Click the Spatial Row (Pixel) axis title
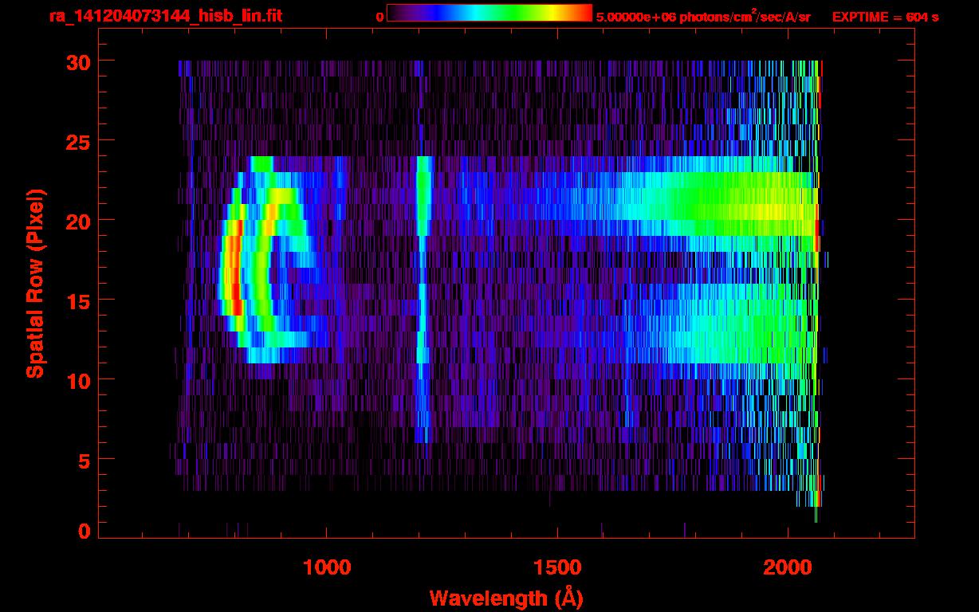This screenshot has height=612, width=979. [35, 283]
